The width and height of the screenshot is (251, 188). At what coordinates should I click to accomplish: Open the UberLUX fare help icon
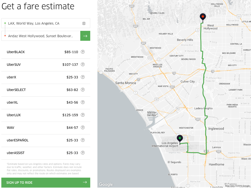point(83,115)
